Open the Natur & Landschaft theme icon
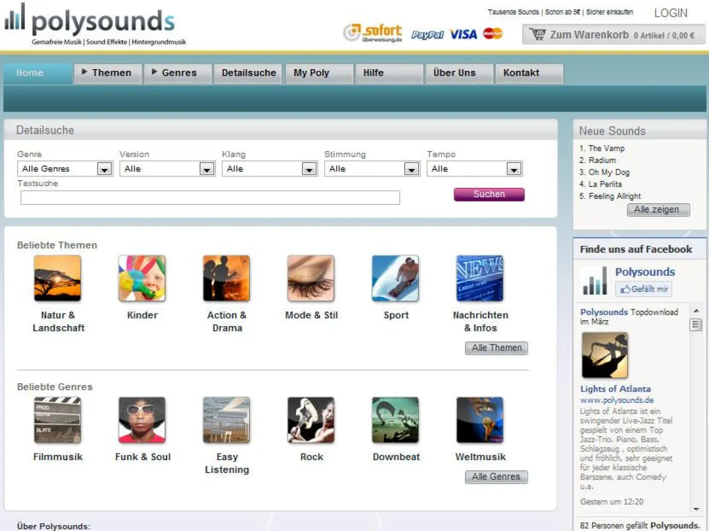 pyautogui.click(x=57, y=278)
